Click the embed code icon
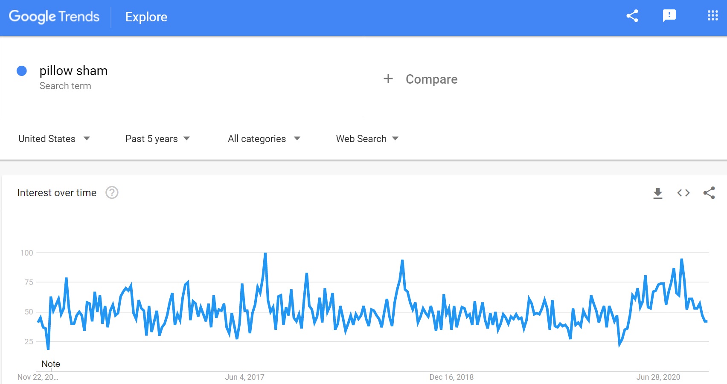This screenshot has height=384, width=727. [x=683, y=193]
